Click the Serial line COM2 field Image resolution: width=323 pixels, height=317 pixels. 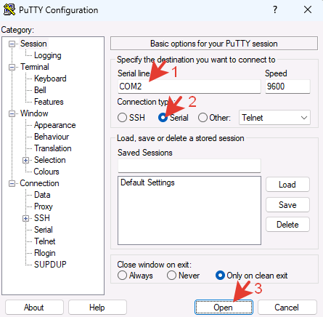click(189, 87)
